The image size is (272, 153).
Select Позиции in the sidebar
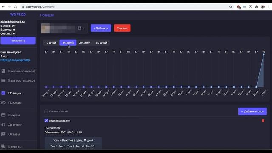point(15,93)
